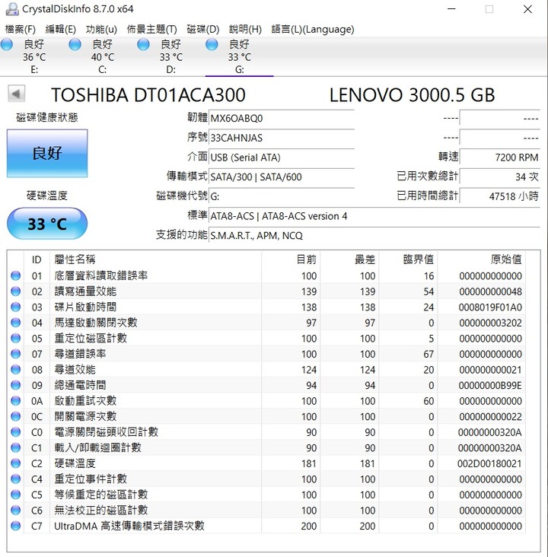
Task: Select raw value 0008019F01A0
Action: click(x=490, y=307)
